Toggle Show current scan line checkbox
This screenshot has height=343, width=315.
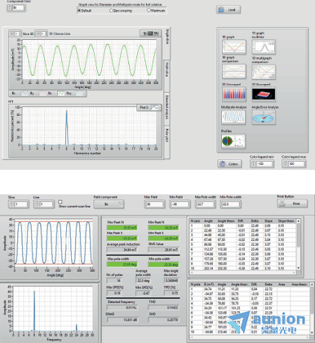60,202
